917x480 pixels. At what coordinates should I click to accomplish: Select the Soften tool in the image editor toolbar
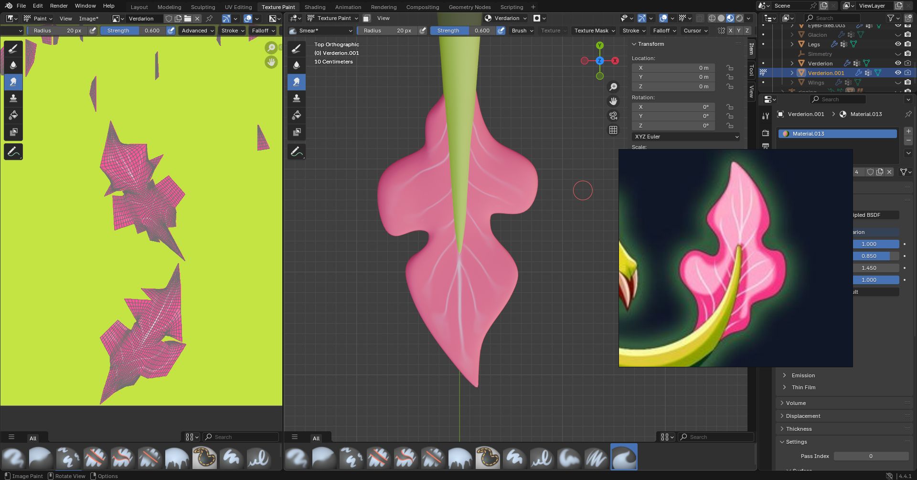click(x=13, y=65)
